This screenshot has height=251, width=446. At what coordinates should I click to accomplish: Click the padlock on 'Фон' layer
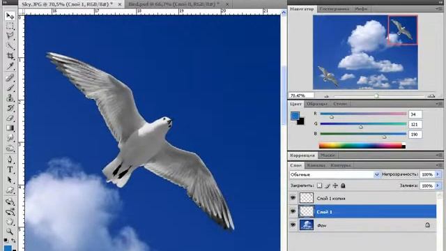pyautogui.click(x=427, y=225)
